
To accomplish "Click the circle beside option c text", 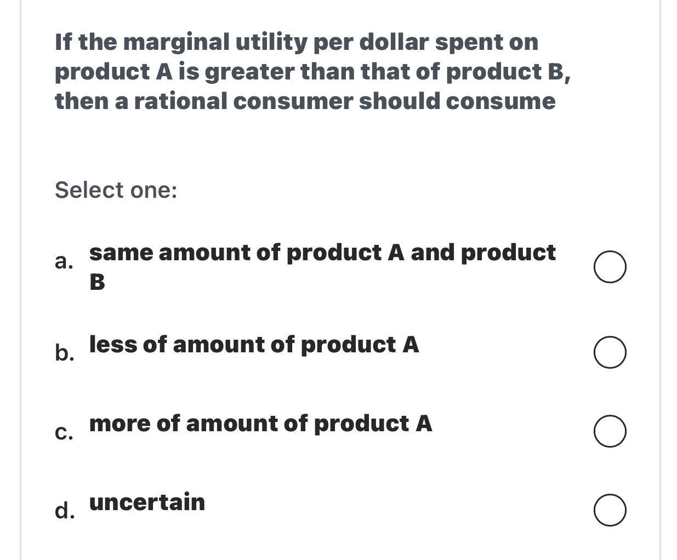I will click(x=610, y=432).
